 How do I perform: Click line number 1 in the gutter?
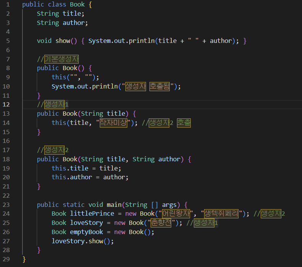point(8,4)
